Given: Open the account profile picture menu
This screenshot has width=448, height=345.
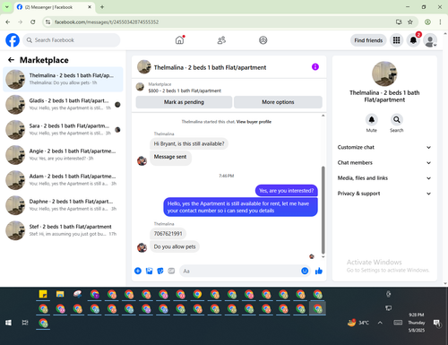Looking at the screenshot, I should point(430,40).
